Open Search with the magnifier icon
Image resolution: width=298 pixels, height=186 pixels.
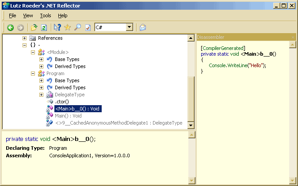pyautogui.click(x=78, y=27)
